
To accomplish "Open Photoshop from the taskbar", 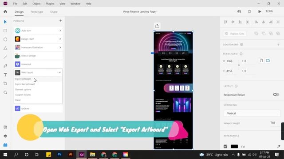I will [x=59, y=155].
